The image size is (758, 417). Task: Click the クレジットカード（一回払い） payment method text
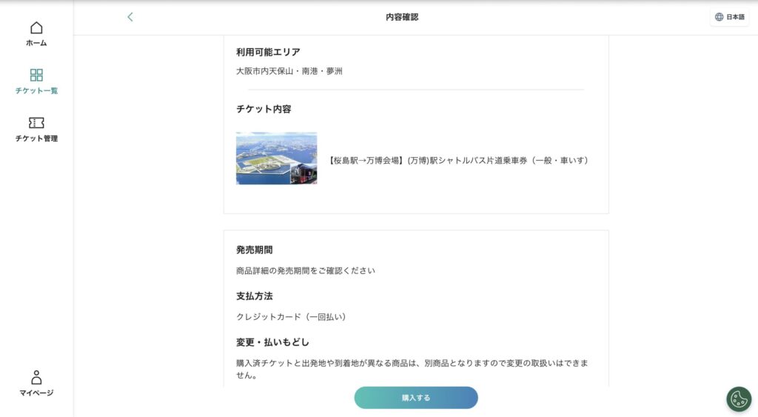click(x=291, y=316)
